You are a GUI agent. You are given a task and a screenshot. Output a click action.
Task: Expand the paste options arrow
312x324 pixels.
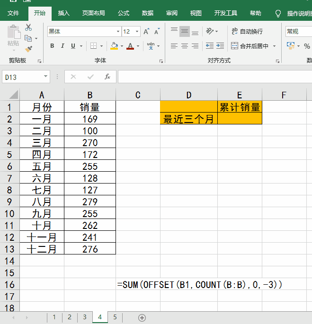[14, 51]
